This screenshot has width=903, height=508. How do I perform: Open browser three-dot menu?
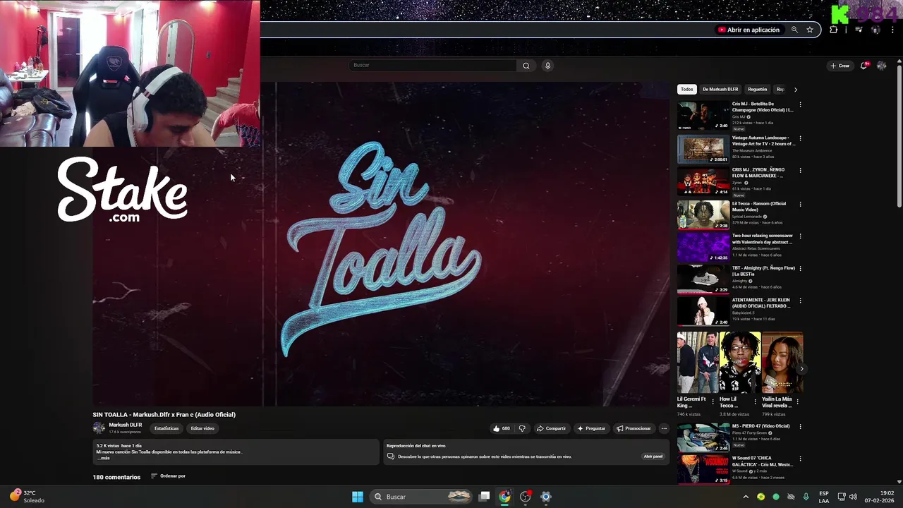pos(892,30)
